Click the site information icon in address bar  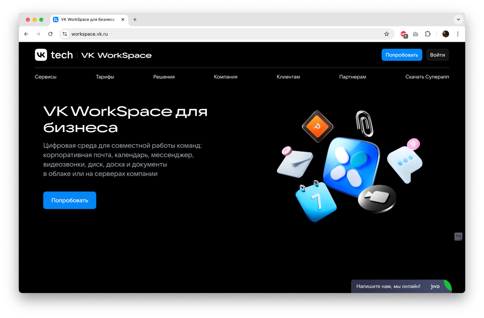tap(65, 34)
